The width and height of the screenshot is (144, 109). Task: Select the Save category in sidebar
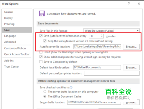pyautogui.click(x=17, y=30)
